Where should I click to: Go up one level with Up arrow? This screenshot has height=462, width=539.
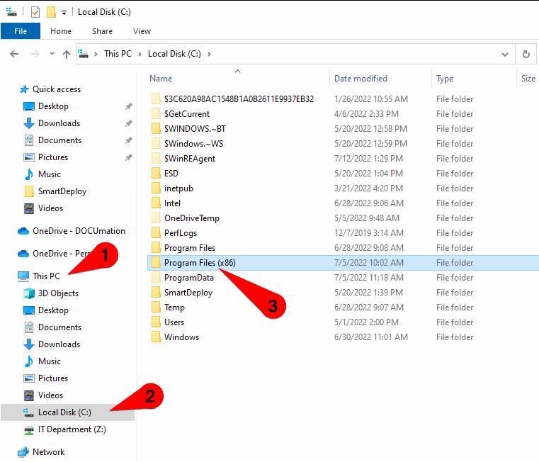[67, 54]
